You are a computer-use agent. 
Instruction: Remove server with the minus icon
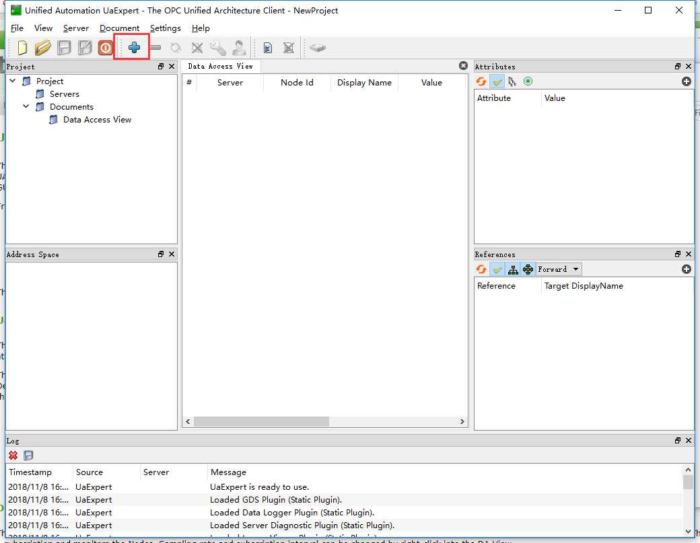pyautogui.click(x=155, y=47)
